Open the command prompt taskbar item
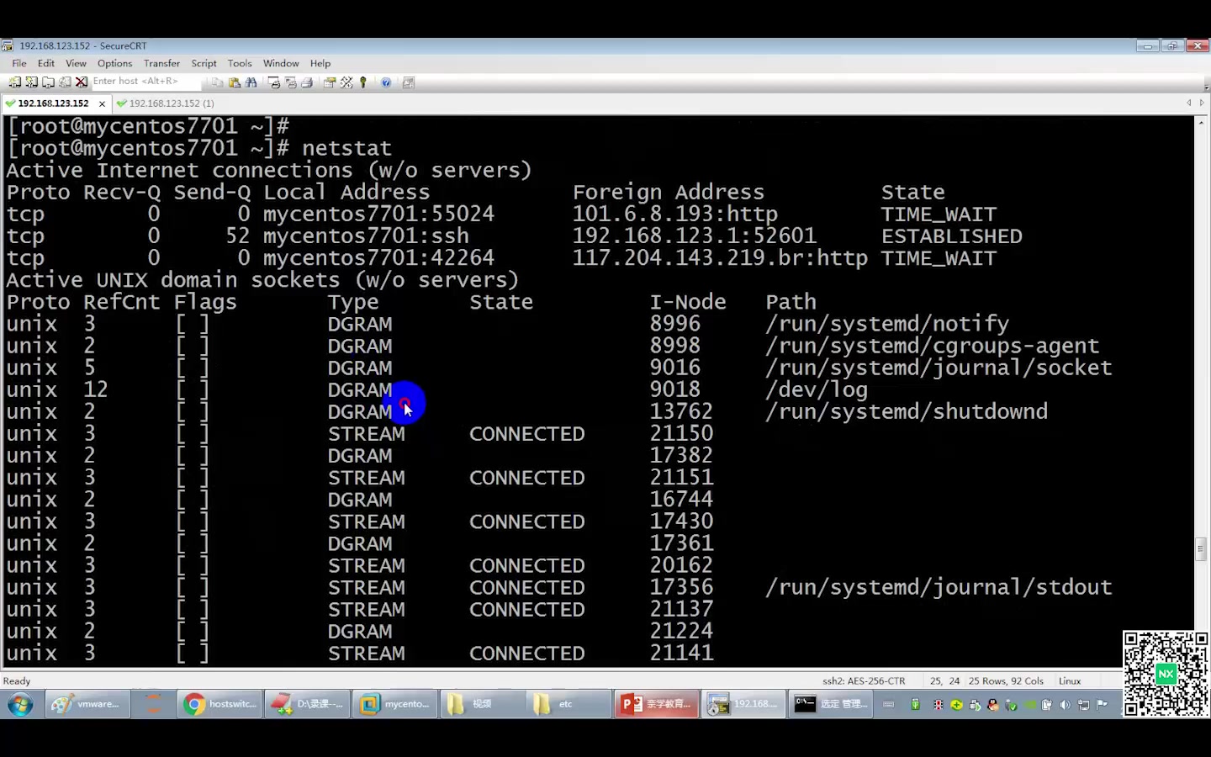This screenshot has width=1211, height=757. click(831, 704)
